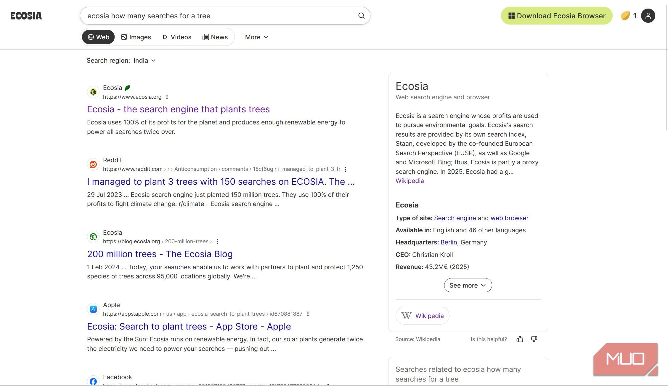
Task: Click the Ecosia.org result favicon
Action: pos(93,92)
